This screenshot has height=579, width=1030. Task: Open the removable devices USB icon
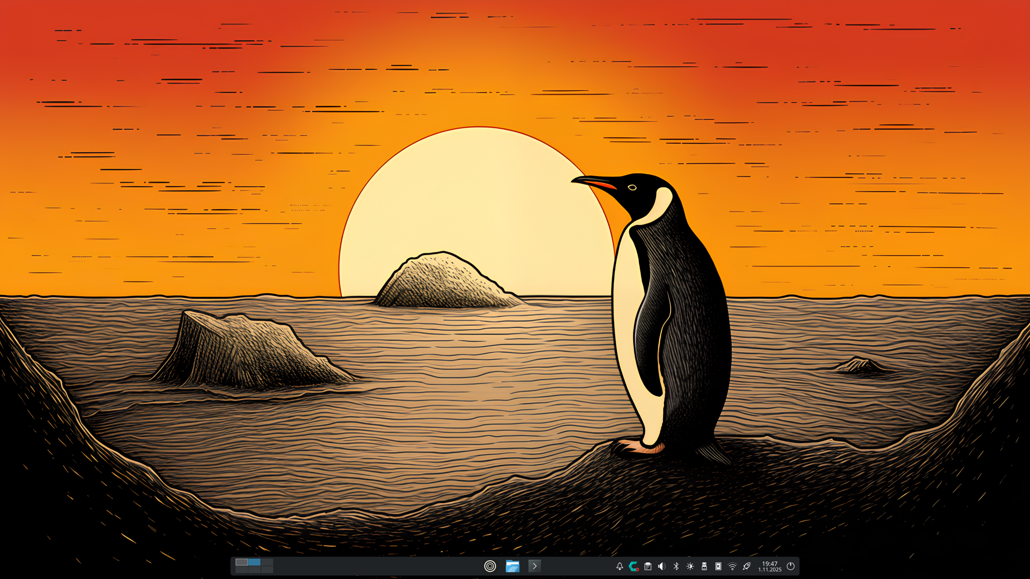tap(704, 566)
